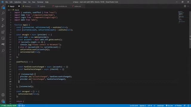Viewport: 191px width, 107px height.
Task: Click the Prettier status bar item
Action: click(178, 106)
